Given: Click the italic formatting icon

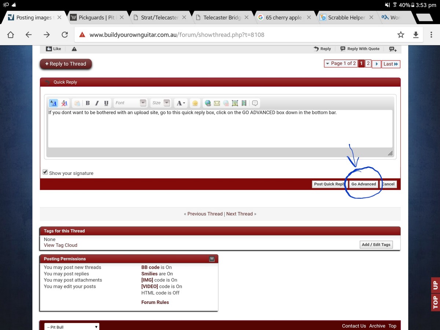Looking at the screenshot, I should pos(97,103).
